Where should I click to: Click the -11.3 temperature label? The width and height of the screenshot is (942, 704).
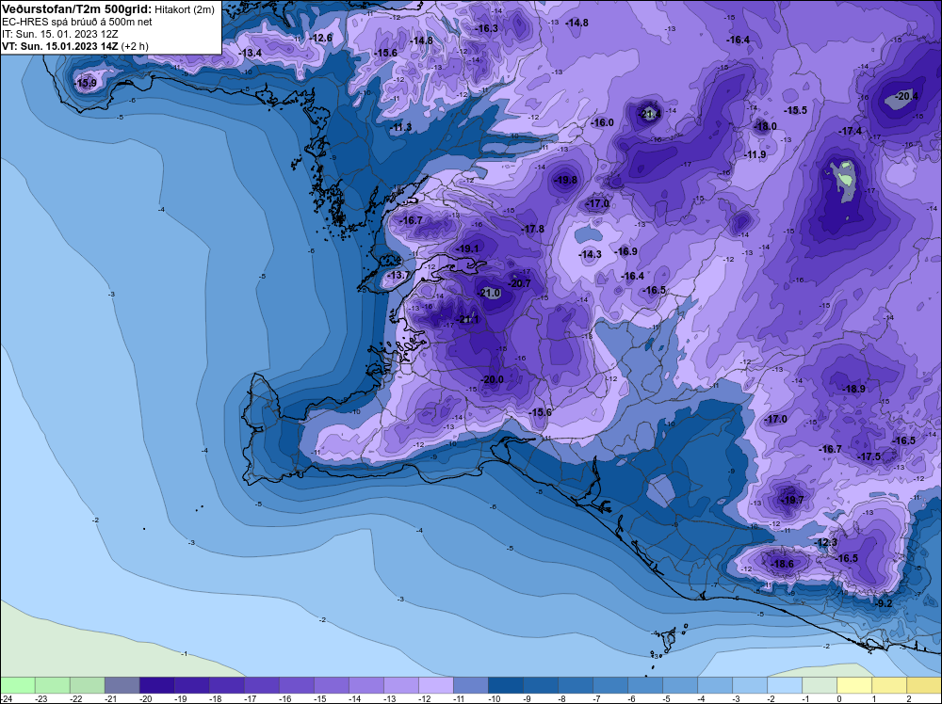pos(400,127)
